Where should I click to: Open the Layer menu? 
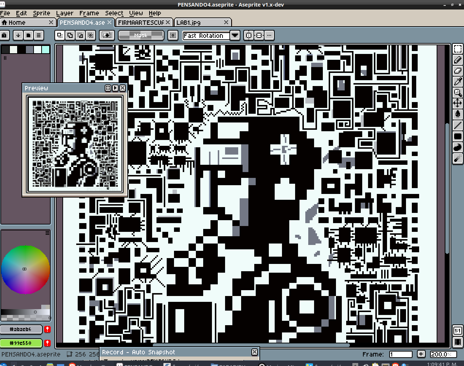pos(65,13)
